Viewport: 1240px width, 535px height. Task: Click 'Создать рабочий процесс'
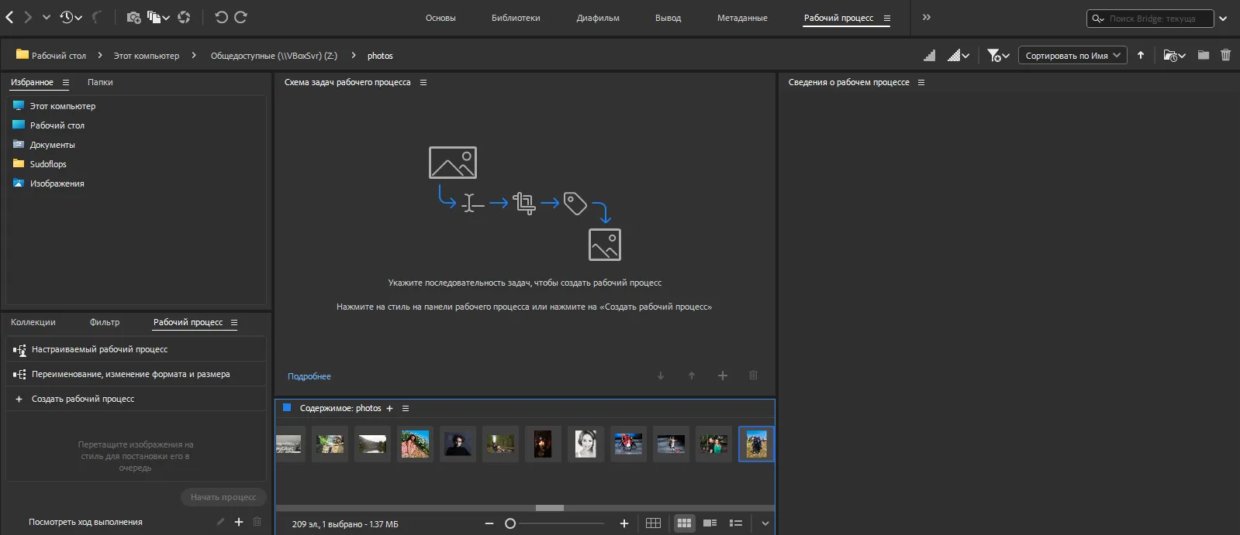click(x=83, y=399)
